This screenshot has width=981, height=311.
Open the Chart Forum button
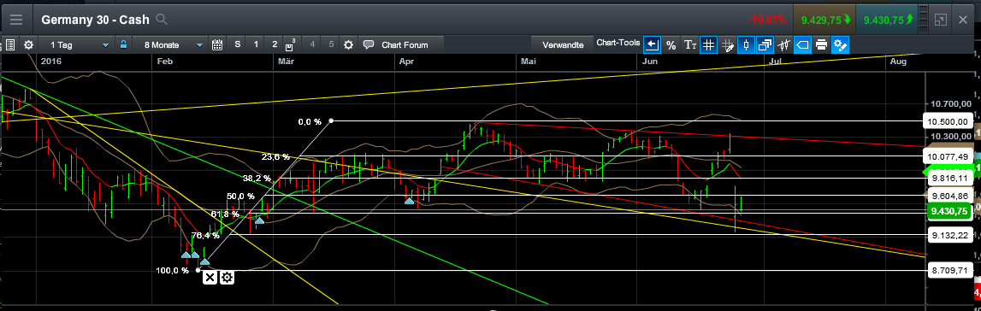point(399,45)
